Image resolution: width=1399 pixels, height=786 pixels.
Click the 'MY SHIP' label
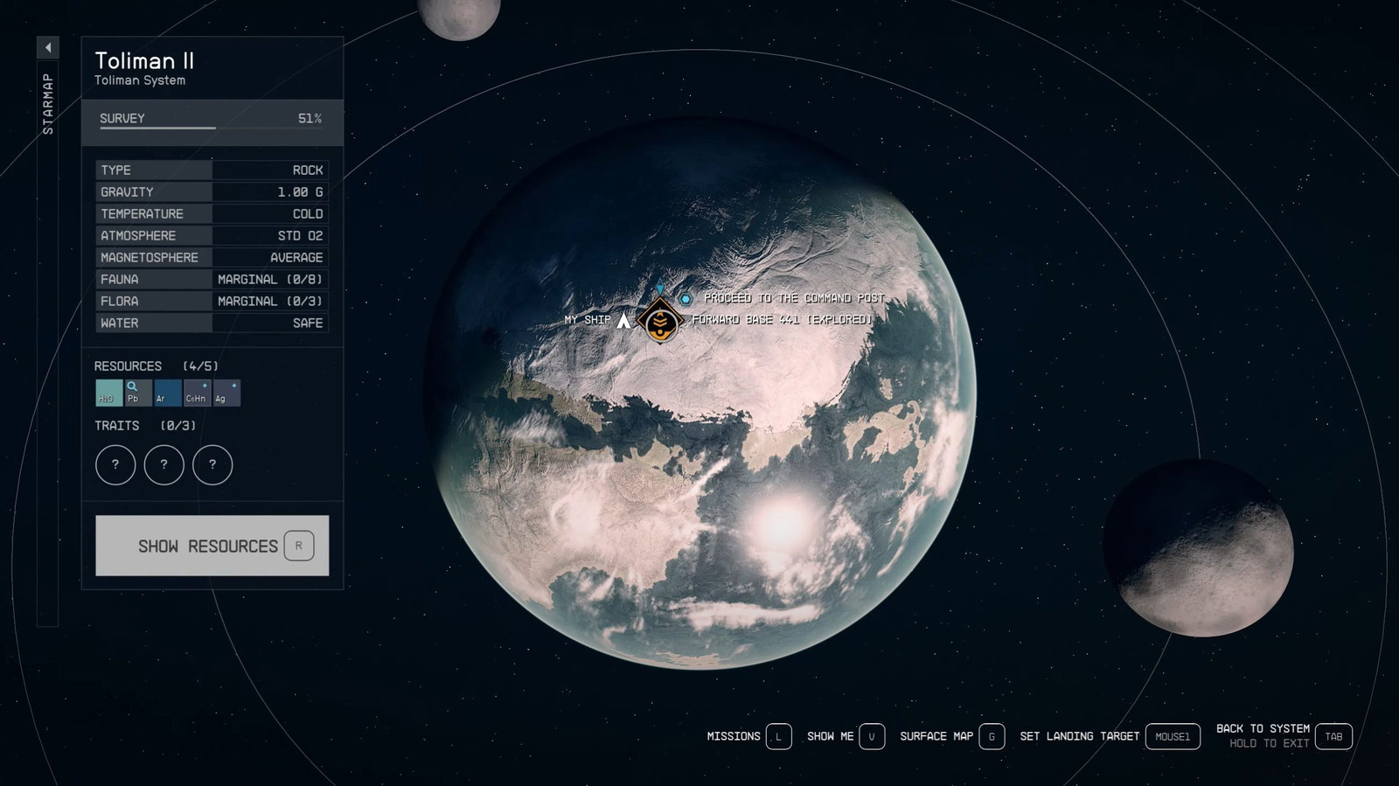[x=588, y=320]
